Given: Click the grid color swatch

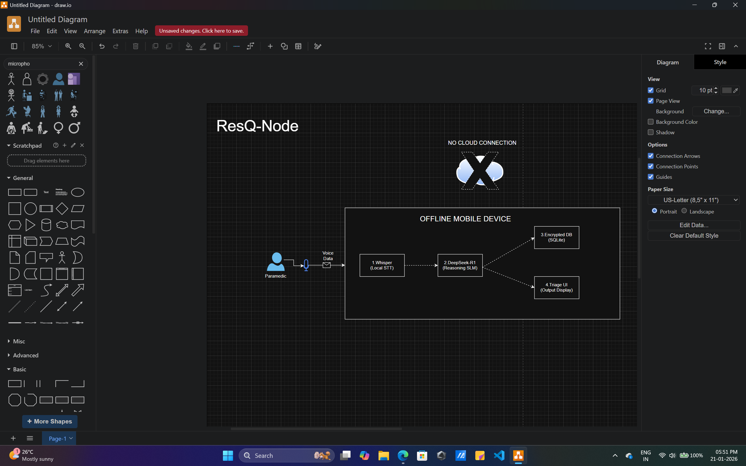Looking at the screenshot, I should pos(726,90).
